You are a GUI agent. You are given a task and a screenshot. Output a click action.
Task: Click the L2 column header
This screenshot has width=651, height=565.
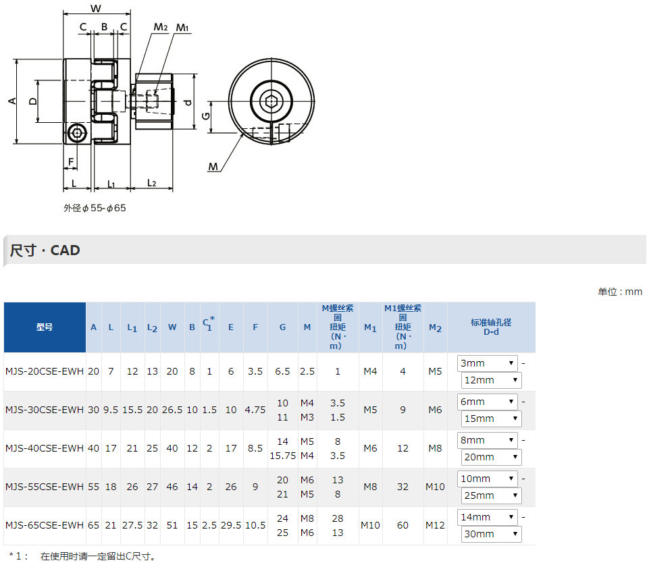pos(153,327)
